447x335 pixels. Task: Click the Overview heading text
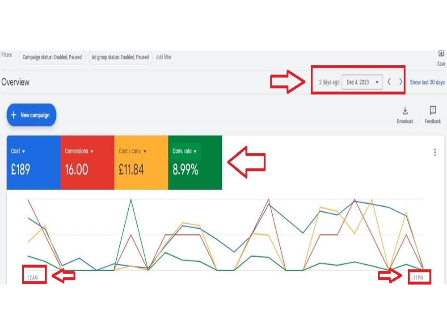coord(15,82)
